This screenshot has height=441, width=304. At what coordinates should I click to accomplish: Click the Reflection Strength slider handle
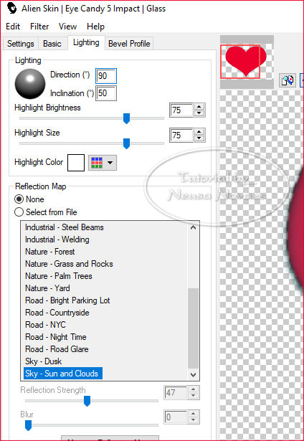(87, 401)
